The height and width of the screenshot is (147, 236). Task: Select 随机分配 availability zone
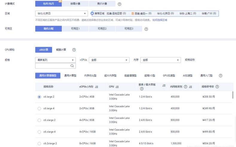48,29
